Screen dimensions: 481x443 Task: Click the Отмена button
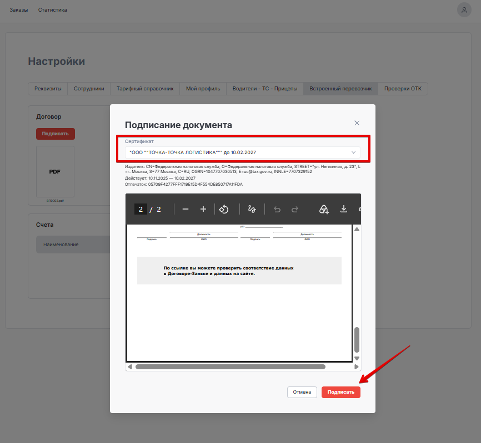(x=302, y=392)
